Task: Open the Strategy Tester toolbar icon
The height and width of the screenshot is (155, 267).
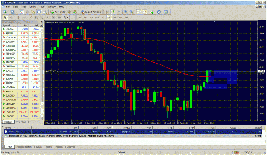Action: point(44,12)
